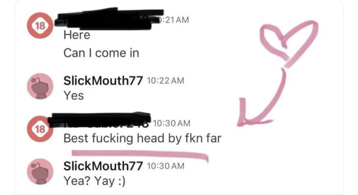Viewport: 358px width, 195px height.
Task: Click the 10:30 AM timestamp after the blacked-out name
Action: (172, 123)
